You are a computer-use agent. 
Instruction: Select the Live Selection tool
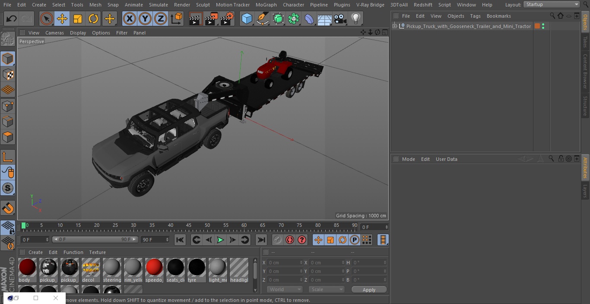coord(47,19)
